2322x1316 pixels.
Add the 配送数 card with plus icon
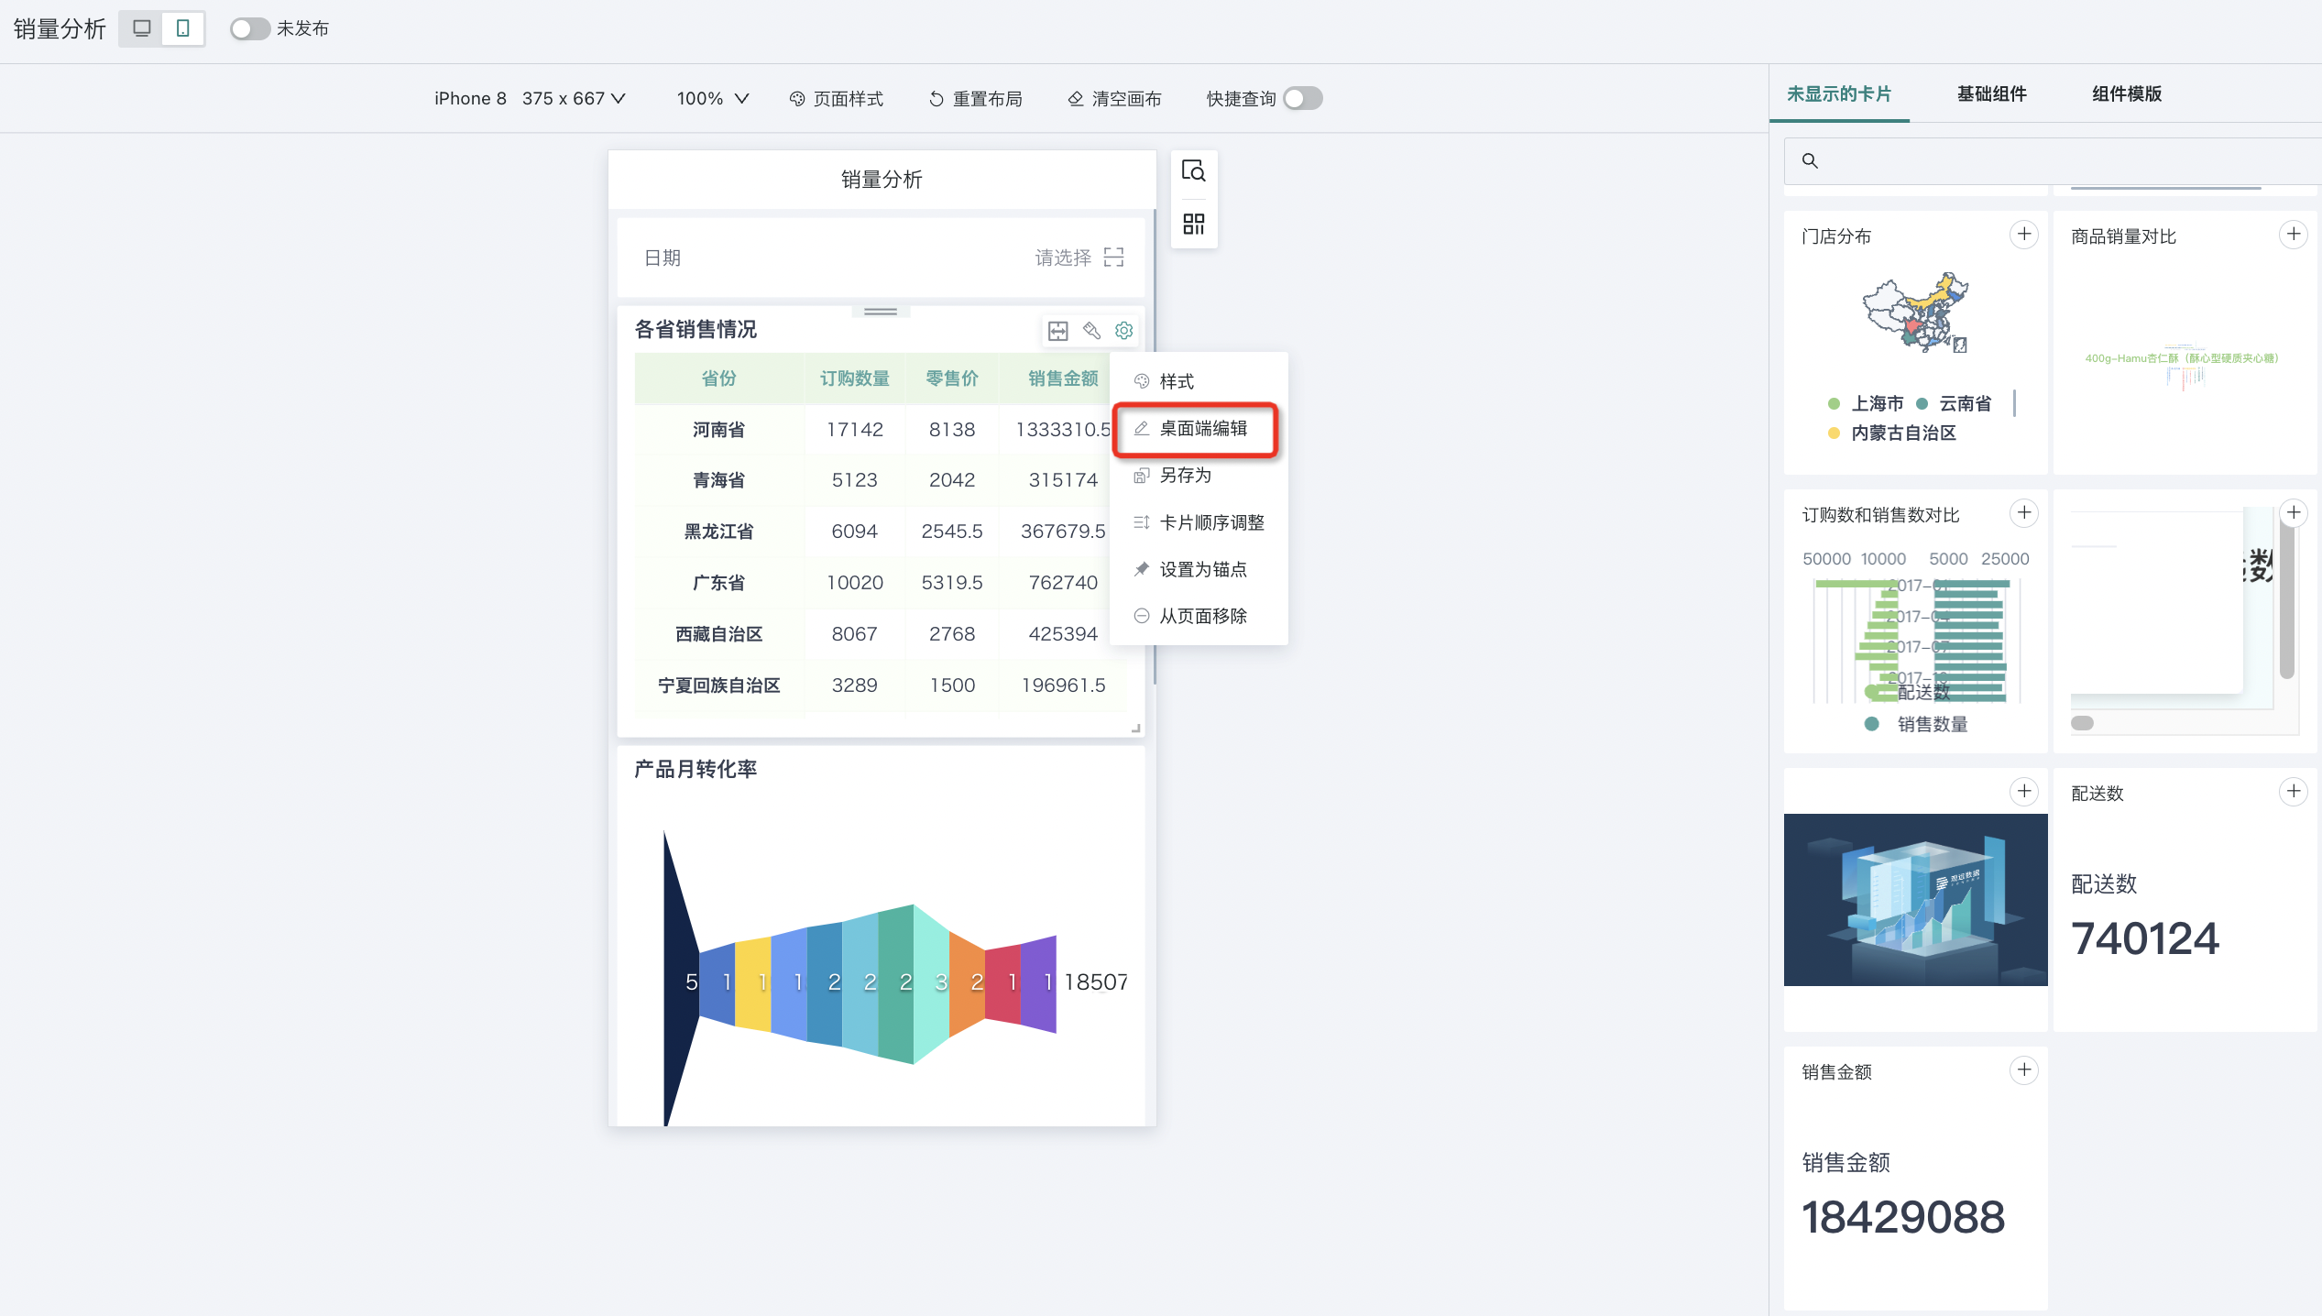(2294, 792)
